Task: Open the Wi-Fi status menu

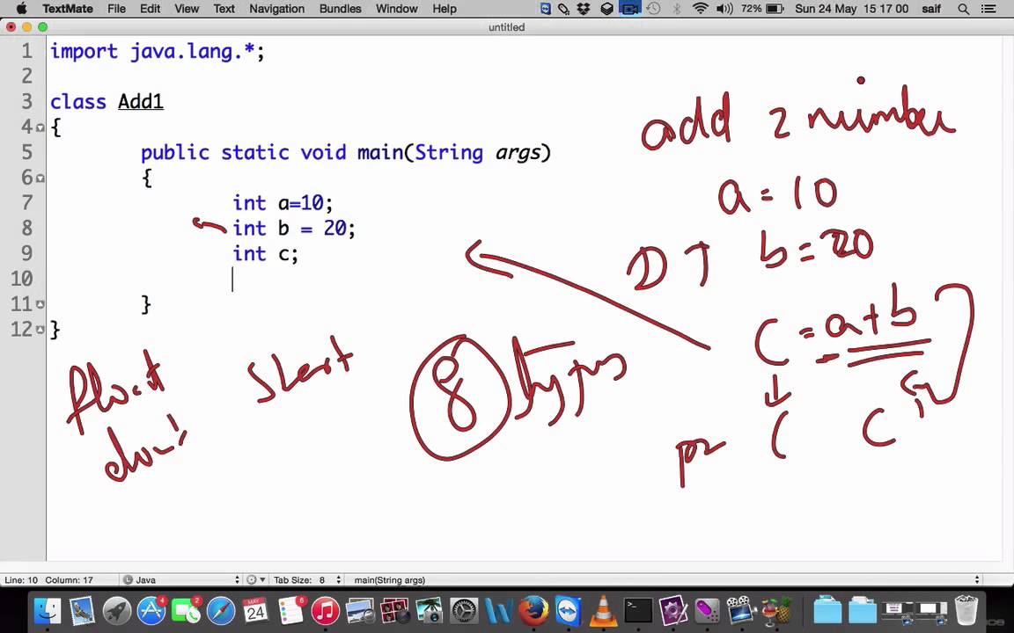Action: click(700, 9)
